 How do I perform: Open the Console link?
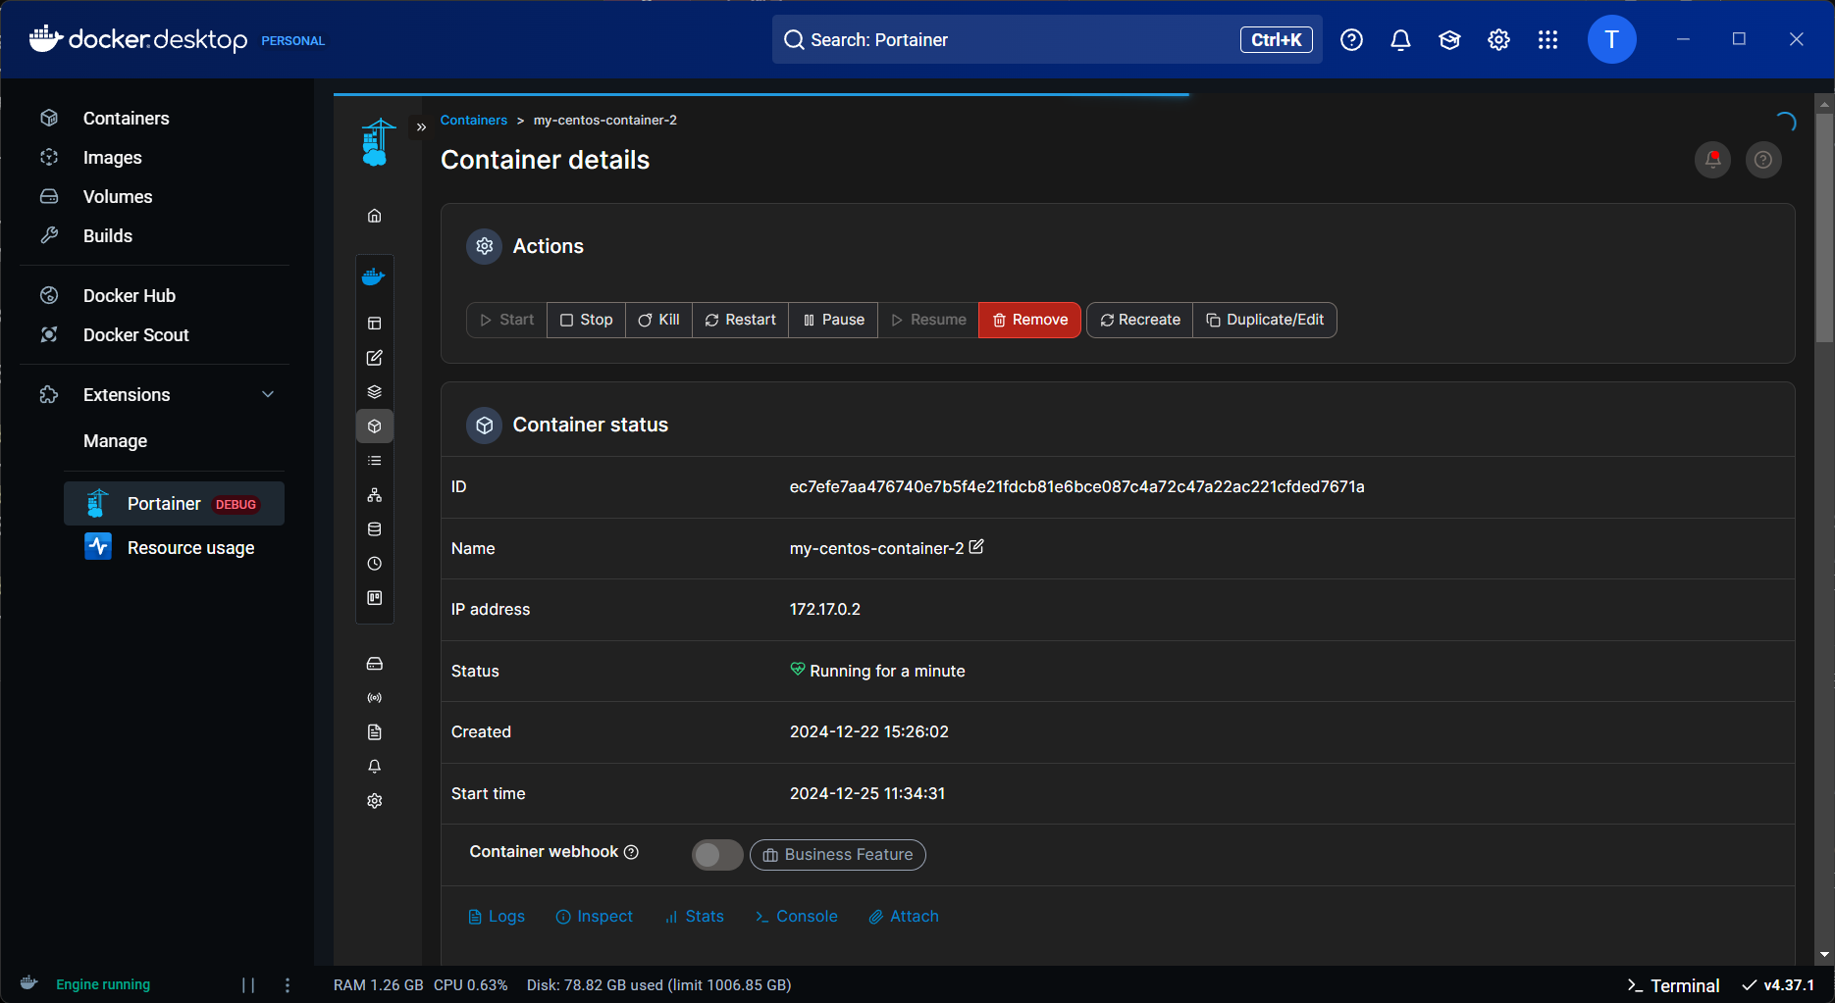(797, 917)
